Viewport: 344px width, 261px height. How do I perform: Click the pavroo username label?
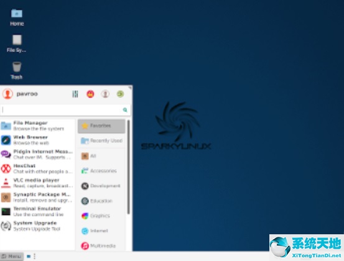(x=27, y=94)
